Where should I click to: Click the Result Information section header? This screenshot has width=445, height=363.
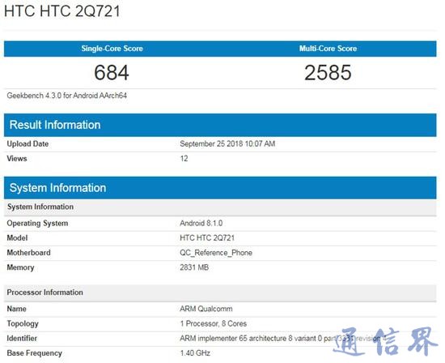[220, 125]
